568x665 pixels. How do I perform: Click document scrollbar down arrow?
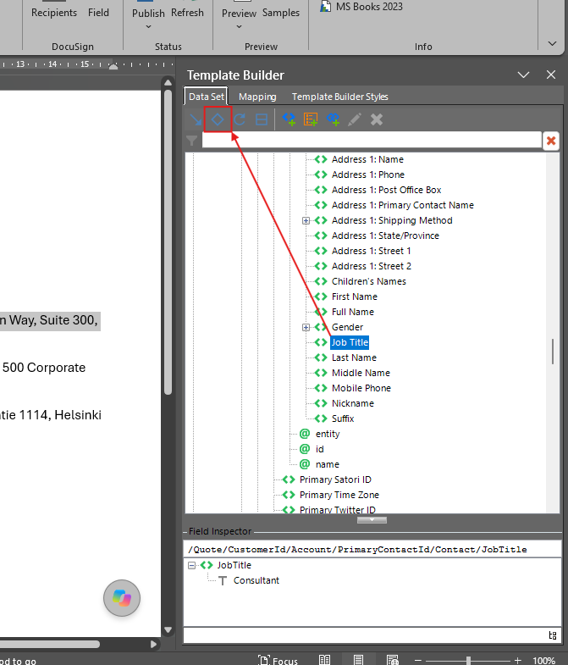[x=168, y=630]
